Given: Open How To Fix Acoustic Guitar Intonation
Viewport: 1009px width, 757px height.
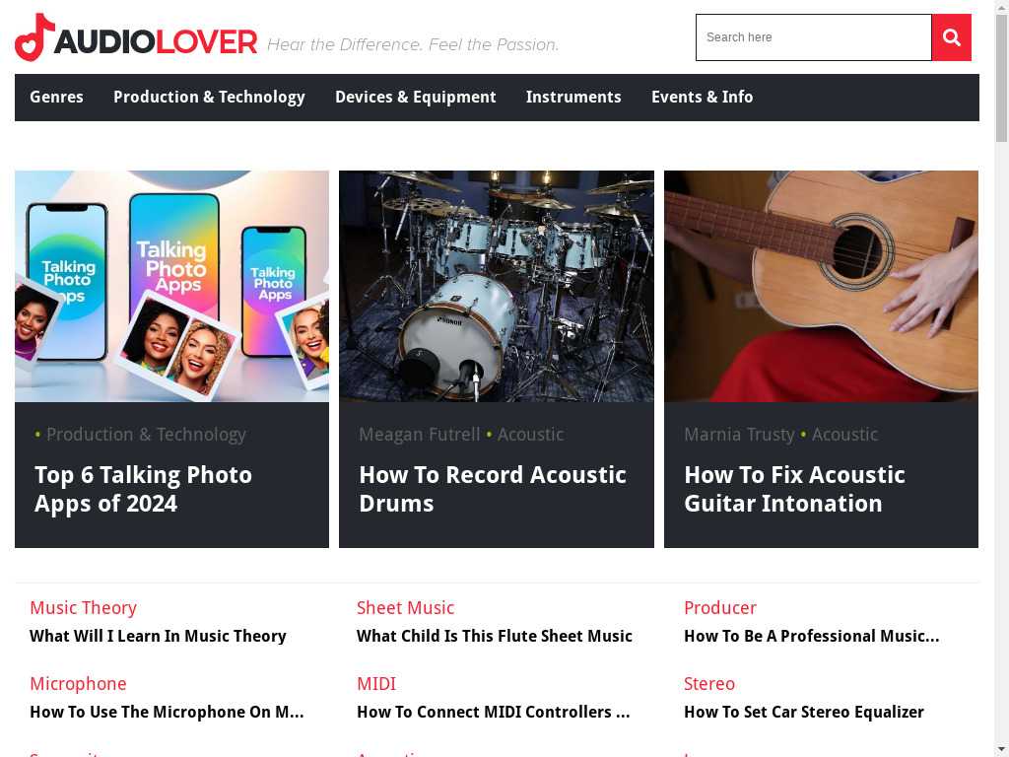Looking at the screenshot, I should (795, 489).
